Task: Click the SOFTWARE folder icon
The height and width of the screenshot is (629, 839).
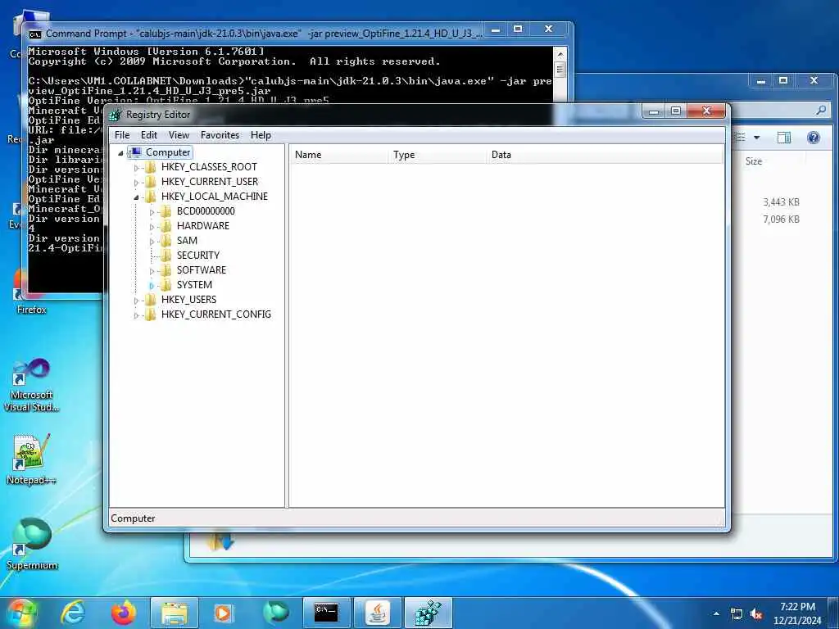Action: [166, 270]
